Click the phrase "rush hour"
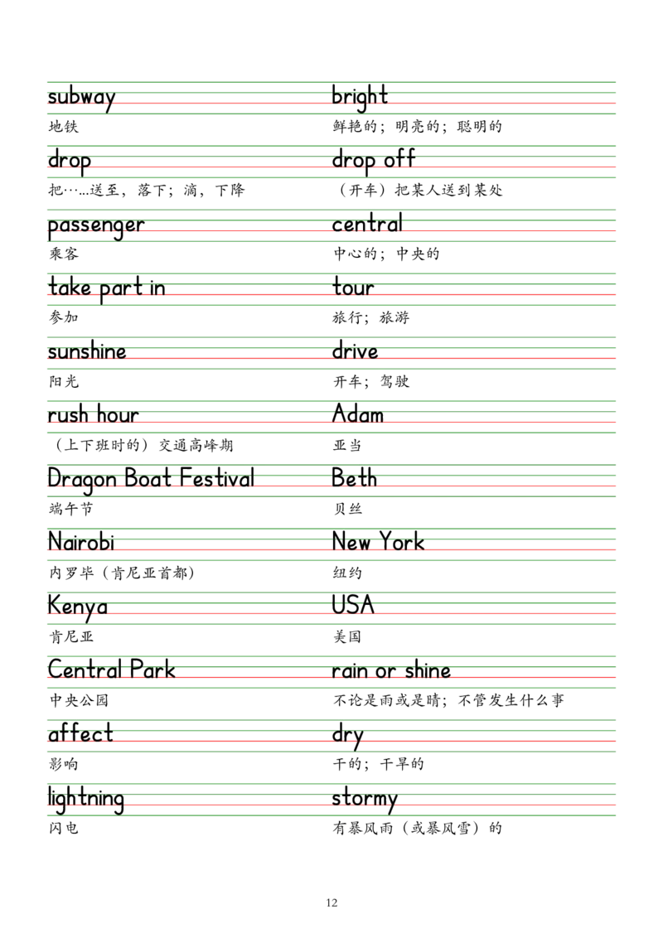Screen dimensions: 663x938 click(x=92, y=415)
